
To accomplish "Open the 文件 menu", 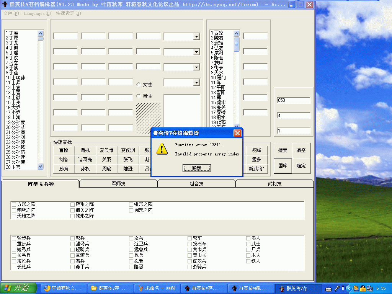I will [11, 13].
